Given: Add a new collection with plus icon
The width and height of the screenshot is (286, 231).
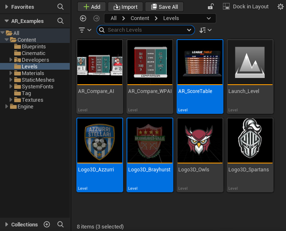Looking at the screenshot, I should click(47, 224).
